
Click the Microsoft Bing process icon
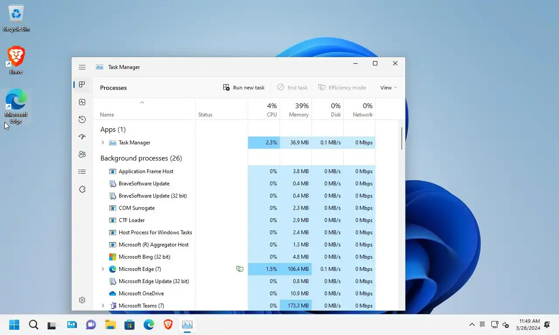(113, 257)
